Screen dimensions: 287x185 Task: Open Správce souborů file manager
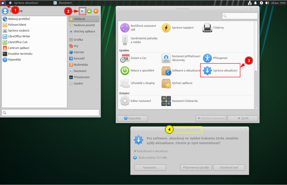coord(16,31)
